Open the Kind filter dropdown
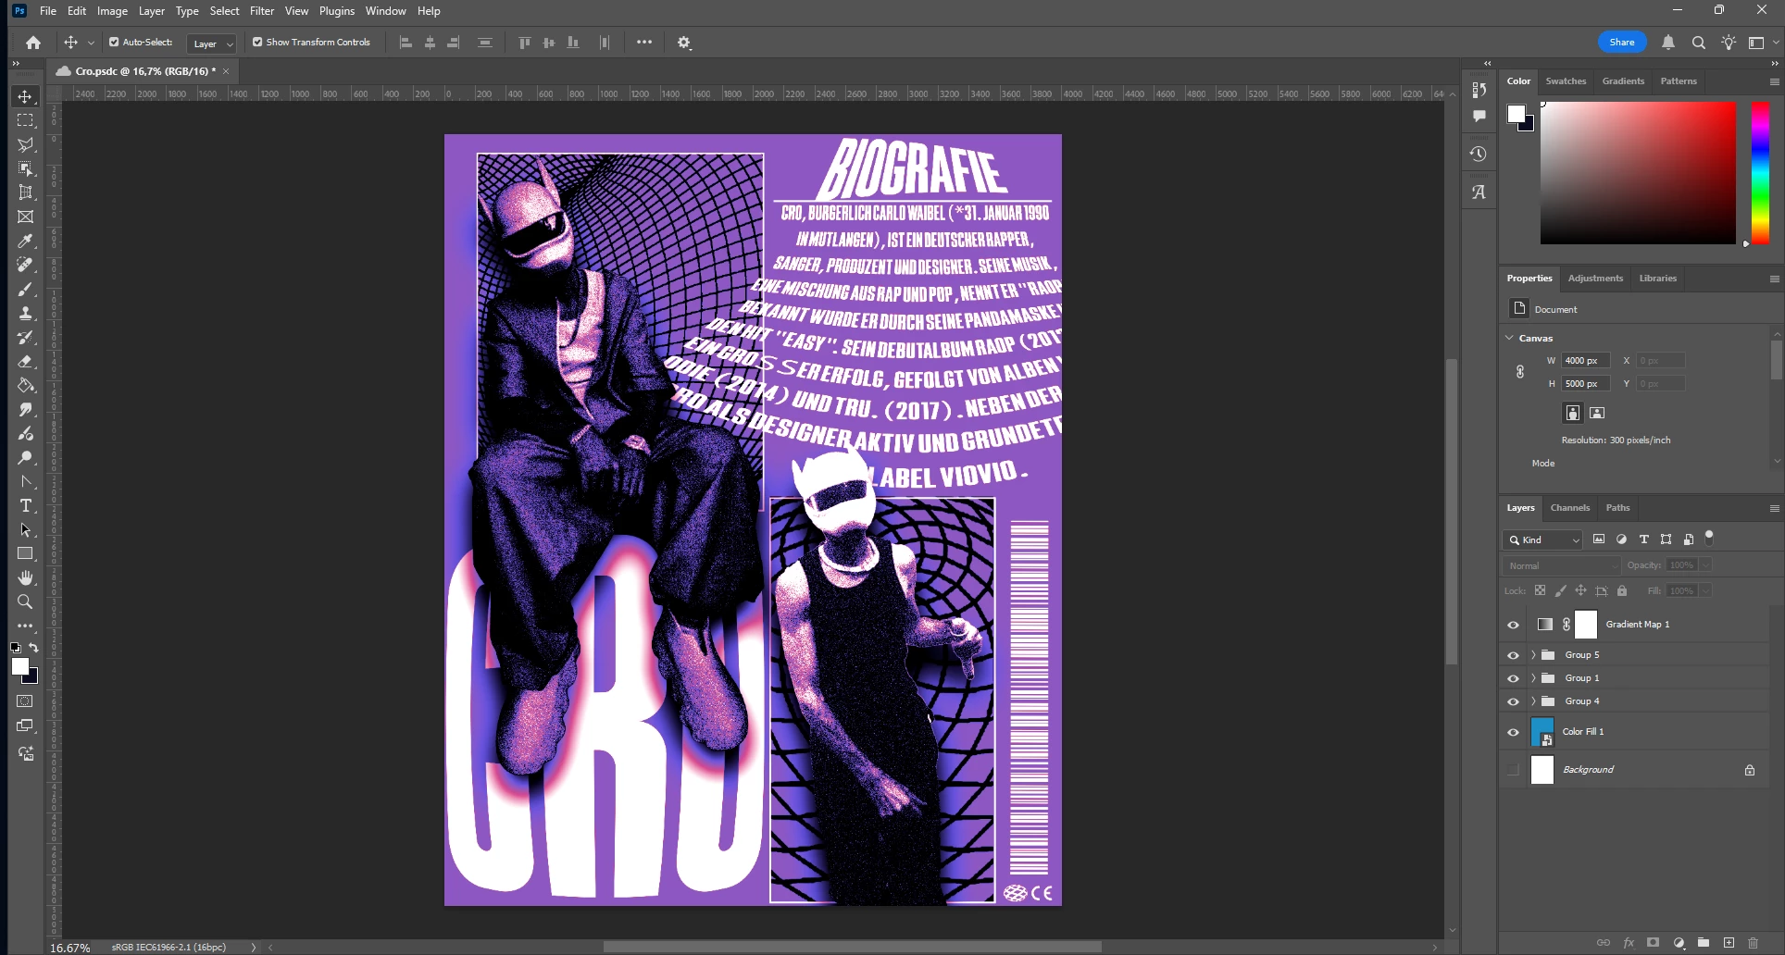Viewport: 1785px width, 955px height. (1543, 540)
